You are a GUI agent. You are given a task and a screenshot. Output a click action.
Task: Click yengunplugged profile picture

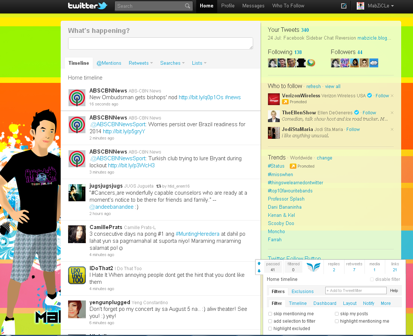pyautogui.click(x=77, y=309)
